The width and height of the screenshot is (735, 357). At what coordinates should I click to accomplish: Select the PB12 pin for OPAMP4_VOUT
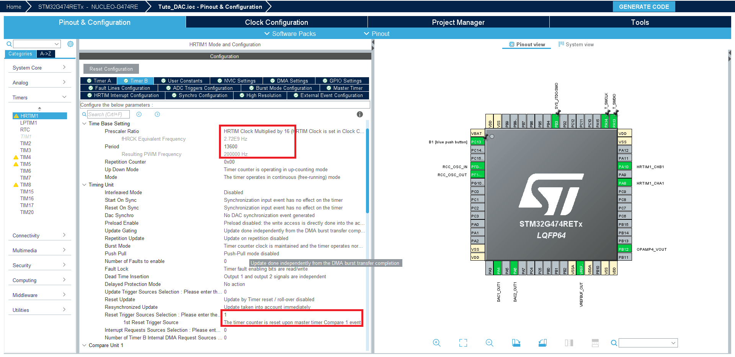tap(624, 249)
